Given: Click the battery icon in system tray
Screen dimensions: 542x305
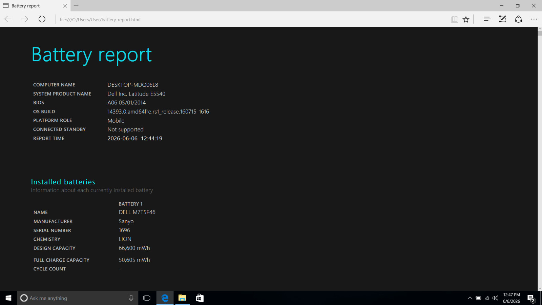Looking at the screenshot, I should point(478,298).
